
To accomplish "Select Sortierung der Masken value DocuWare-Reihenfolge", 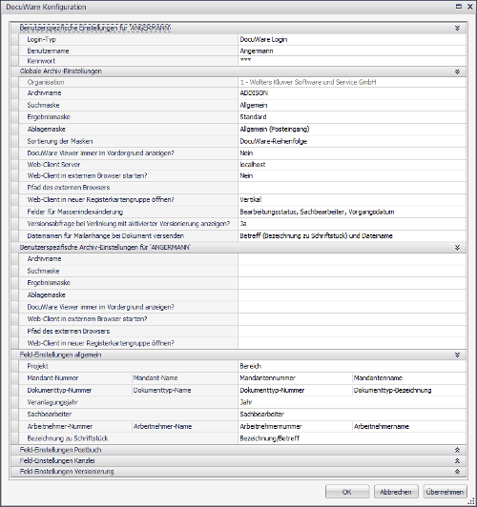I will (352, 141).
